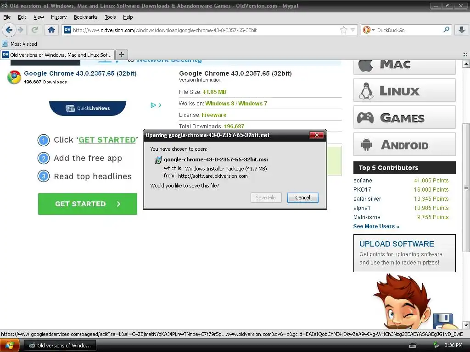The image size is (470, 352).
Task: Open contributor sofiane's profile
Action: coord(363,181)
